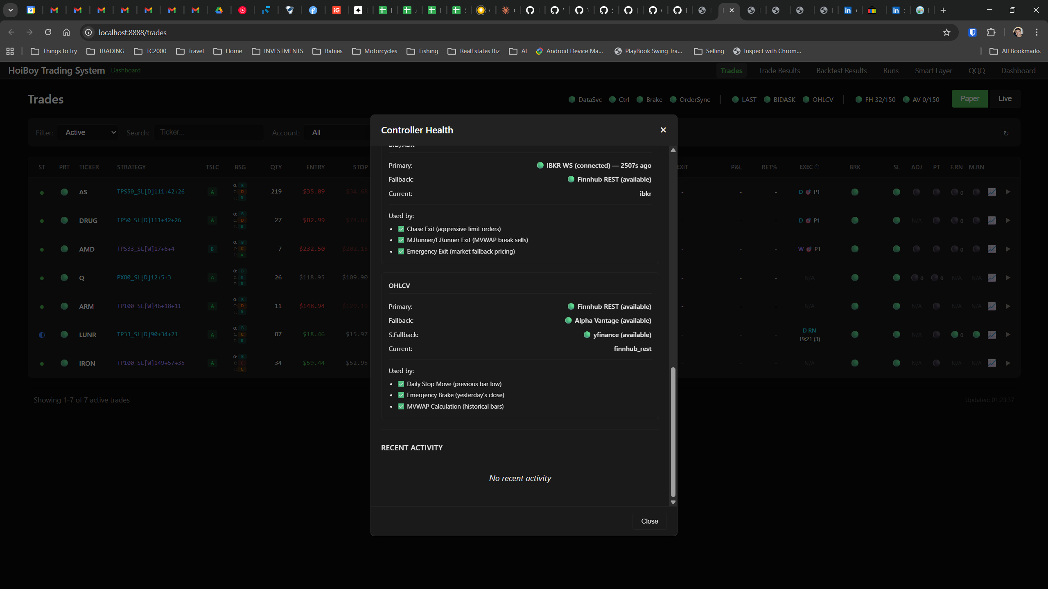Open the Filter dropdown showing Active
The image size is (1048, 589).
click(x=88, y=133)
